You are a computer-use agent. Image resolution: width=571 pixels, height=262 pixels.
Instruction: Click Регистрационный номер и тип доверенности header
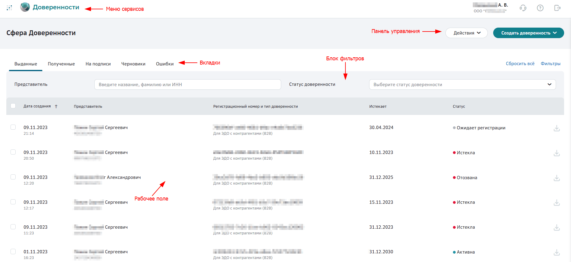[256, 107]
